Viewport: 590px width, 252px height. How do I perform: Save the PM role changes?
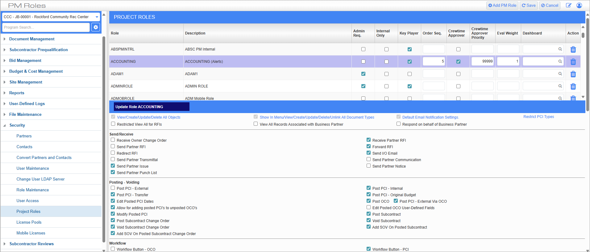click(529, 6)
